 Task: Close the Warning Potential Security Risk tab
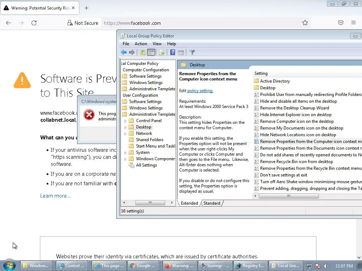[x=73, y=8]
